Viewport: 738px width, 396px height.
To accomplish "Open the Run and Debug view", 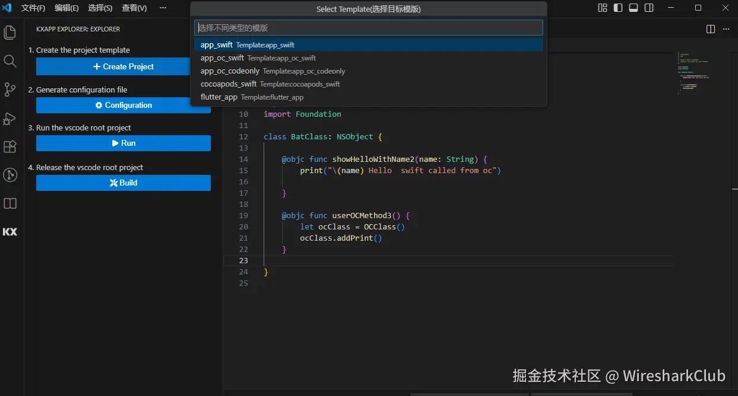I will [10, 118].
